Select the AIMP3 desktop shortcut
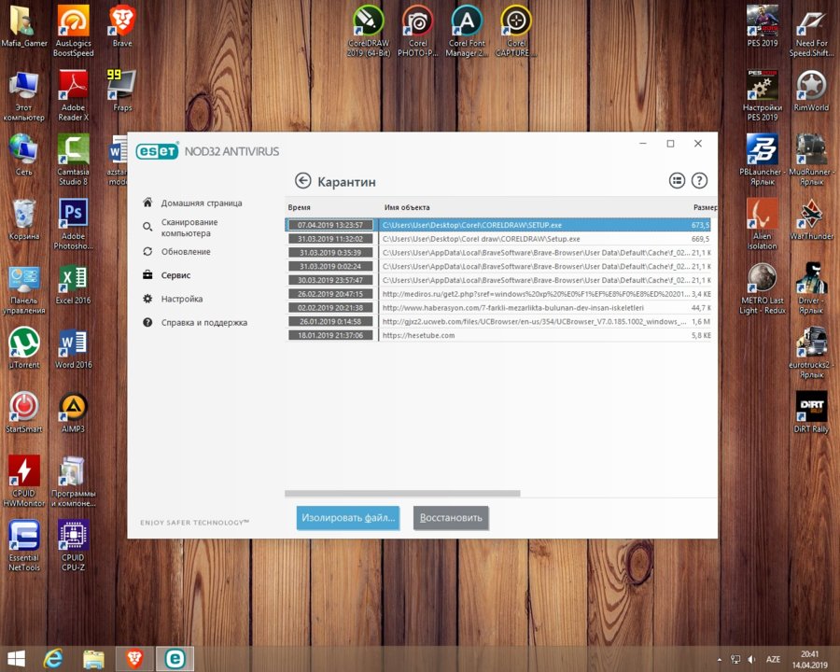Screen dimensions: 840x672 [x=72, y=412]
